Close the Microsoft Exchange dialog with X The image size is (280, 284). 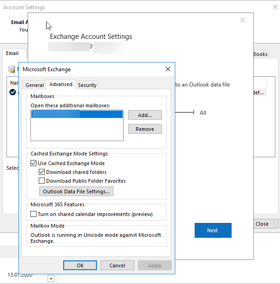pos(168,69)
